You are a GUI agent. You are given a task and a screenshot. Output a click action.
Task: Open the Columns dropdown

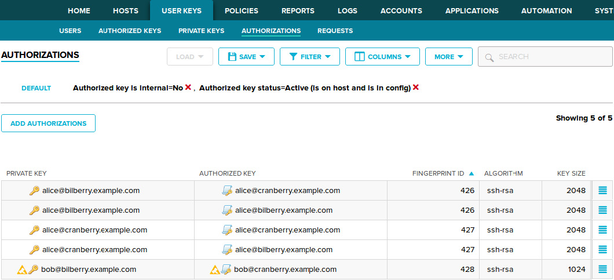click(x=382, y=56)
